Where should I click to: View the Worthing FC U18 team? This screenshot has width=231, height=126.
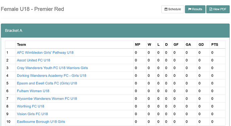(30, 106)
